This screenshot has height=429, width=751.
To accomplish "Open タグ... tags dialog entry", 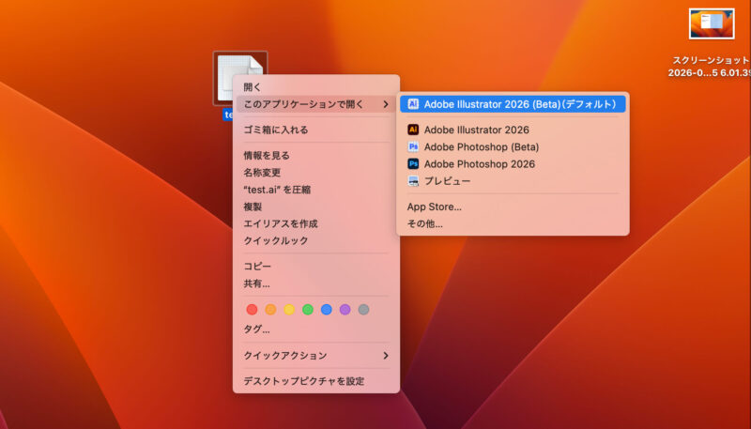I will pos(316,329).
